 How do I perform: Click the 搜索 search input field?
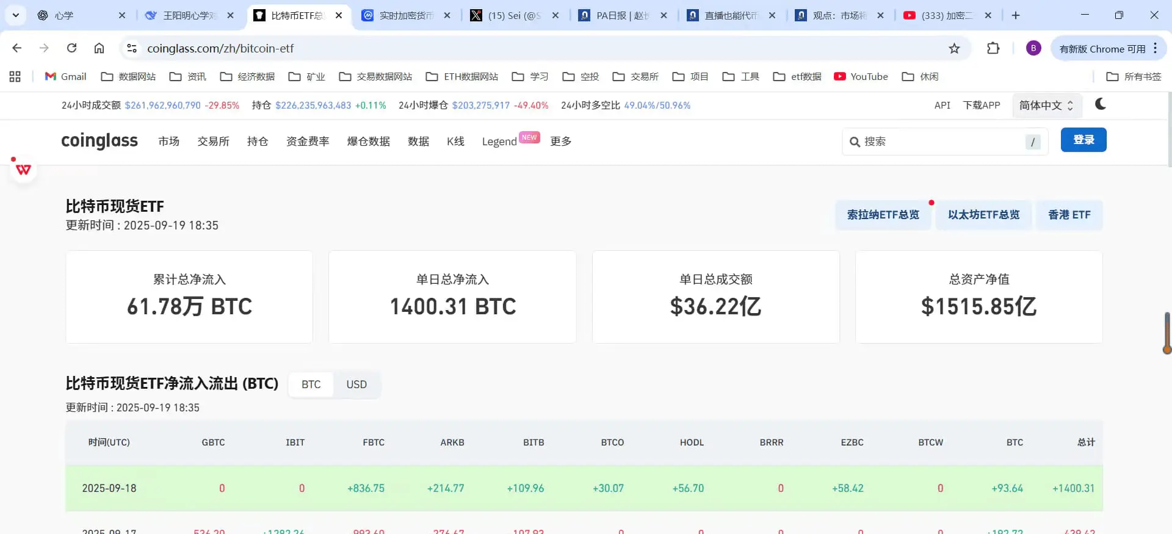[x=945, y=142]
